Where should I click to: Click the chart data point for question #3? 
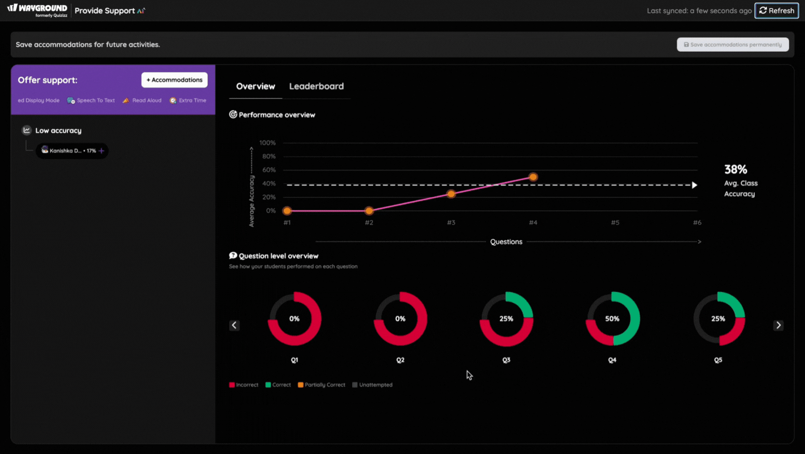pos(451,194)
